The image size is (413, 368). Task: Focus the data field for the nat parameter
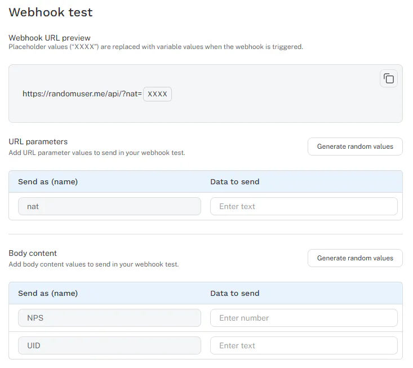[x=304, y=206]
